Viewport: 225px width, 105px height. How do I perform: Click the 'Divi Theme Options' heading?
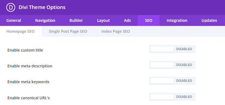tap(42, 7)
